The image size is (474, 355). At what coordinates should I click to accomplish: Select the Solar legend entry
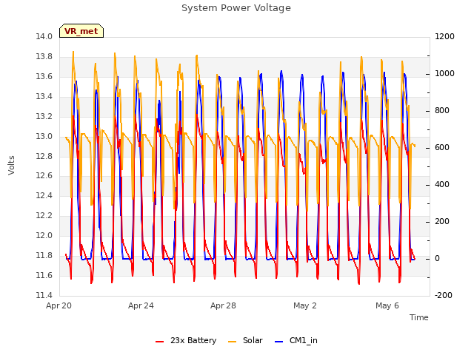pos(245,340)
